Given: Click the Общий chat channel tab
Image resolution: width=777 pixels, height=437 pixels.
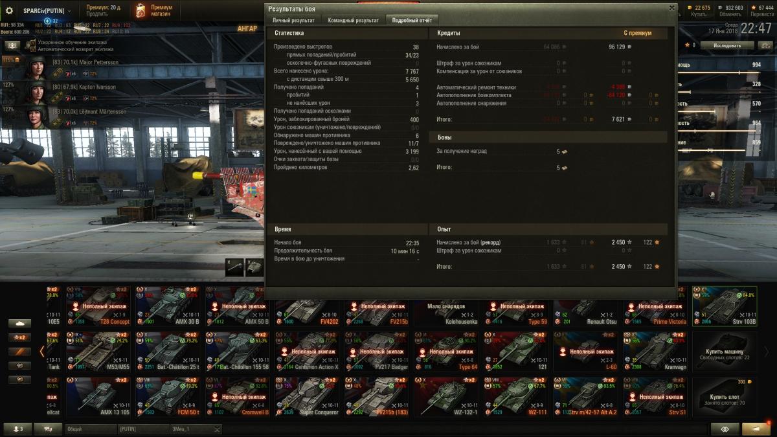Looking at the screenshot, I should coord(89,429).
